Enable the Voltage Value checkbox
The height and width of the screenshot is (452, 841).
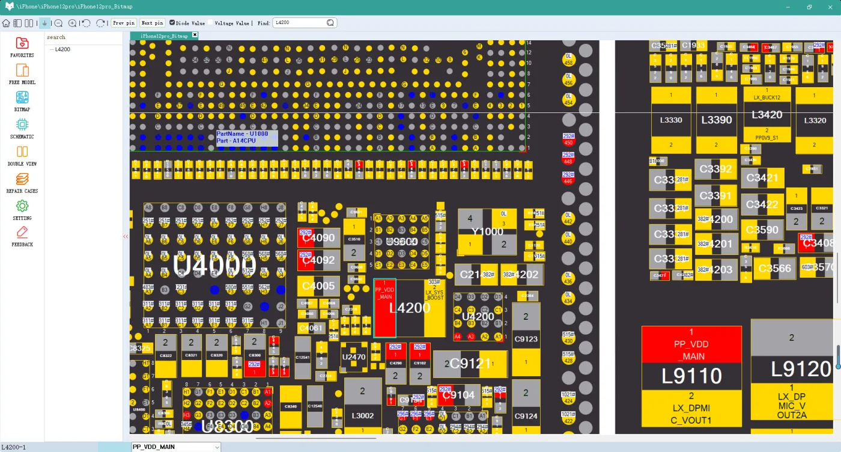tap(211, 23)
